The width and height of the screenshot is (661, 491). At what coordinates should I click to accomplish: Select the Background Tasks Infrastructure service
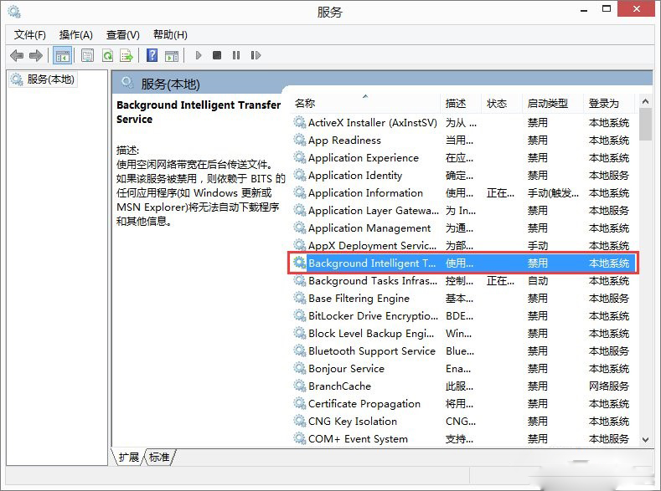tap(464, 281)
